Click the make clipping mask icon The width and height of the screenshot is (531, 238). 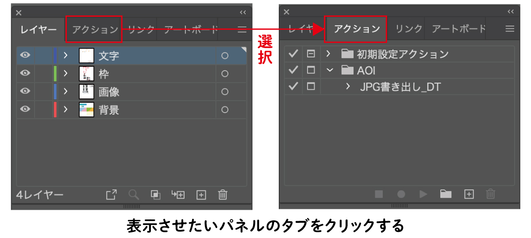pos(155,195)
